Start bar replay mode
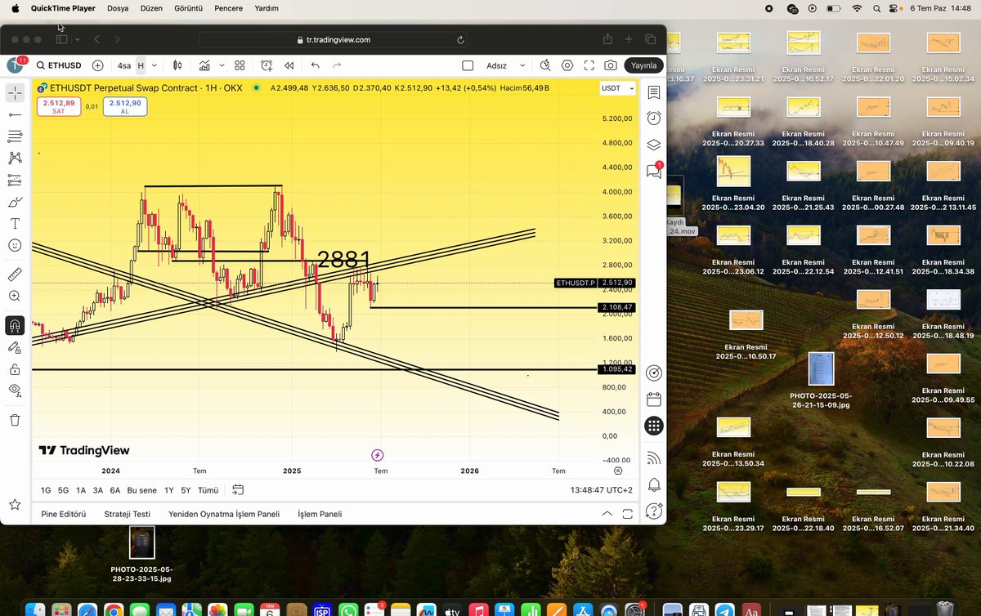Viewport: 981px width, 616px height. [289, 65]
